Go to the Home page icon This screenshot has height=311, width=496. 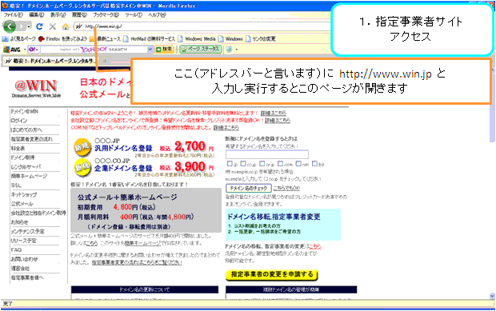(66, 26)
